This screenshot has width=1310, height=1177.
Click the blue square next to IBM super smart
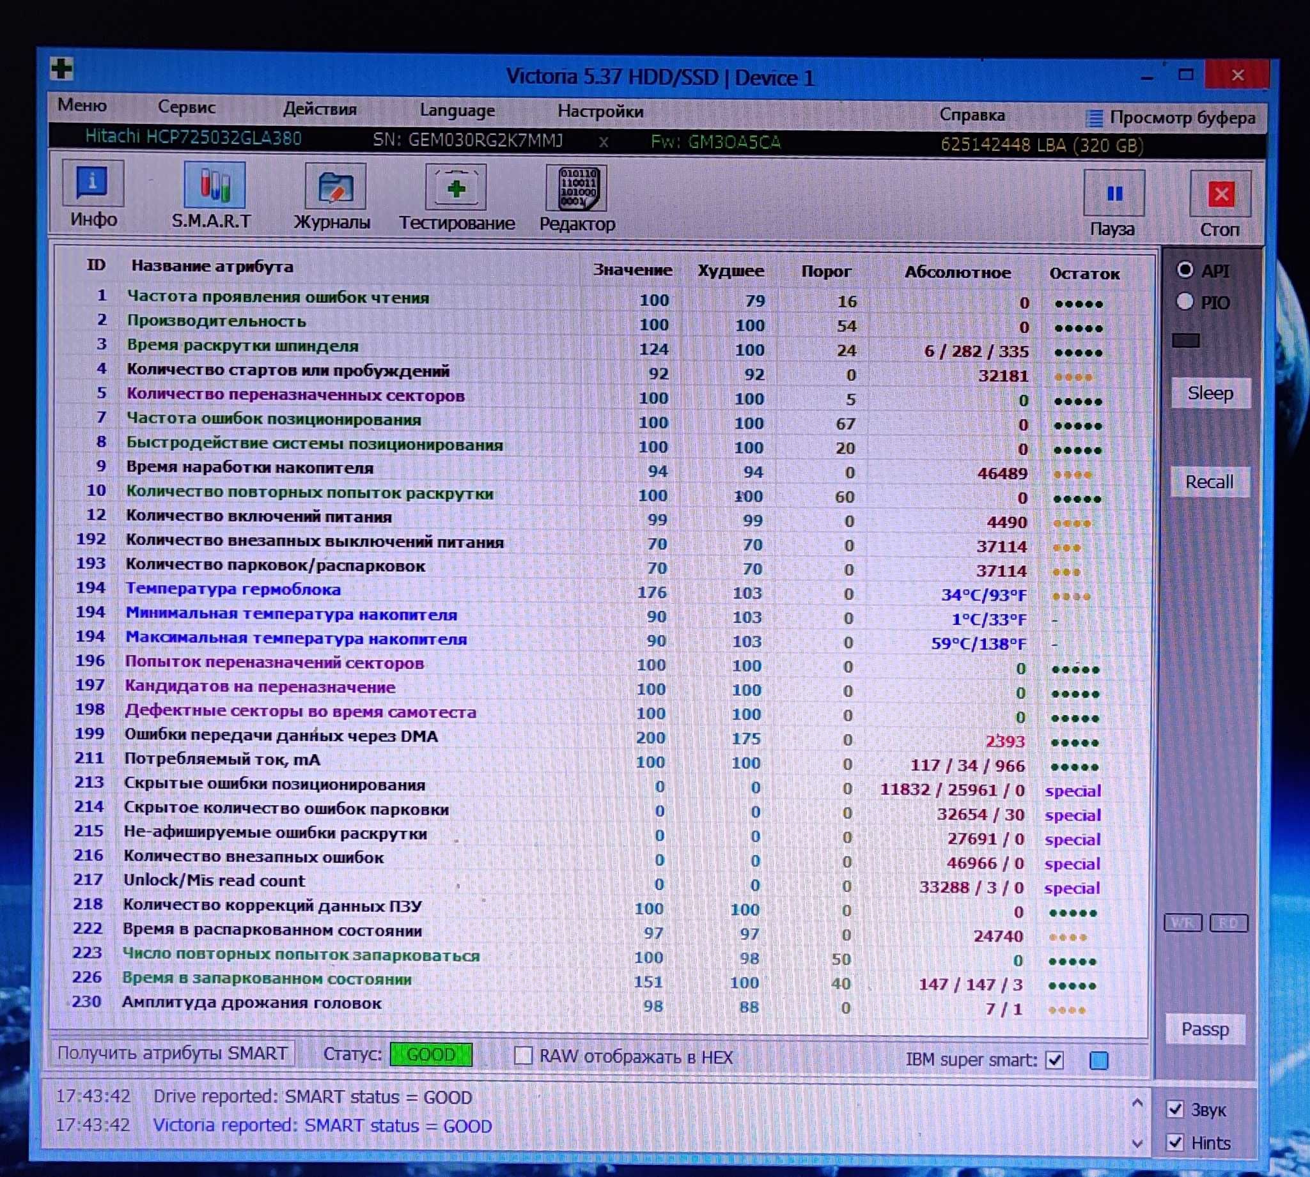click(x=1098, y=1061)
